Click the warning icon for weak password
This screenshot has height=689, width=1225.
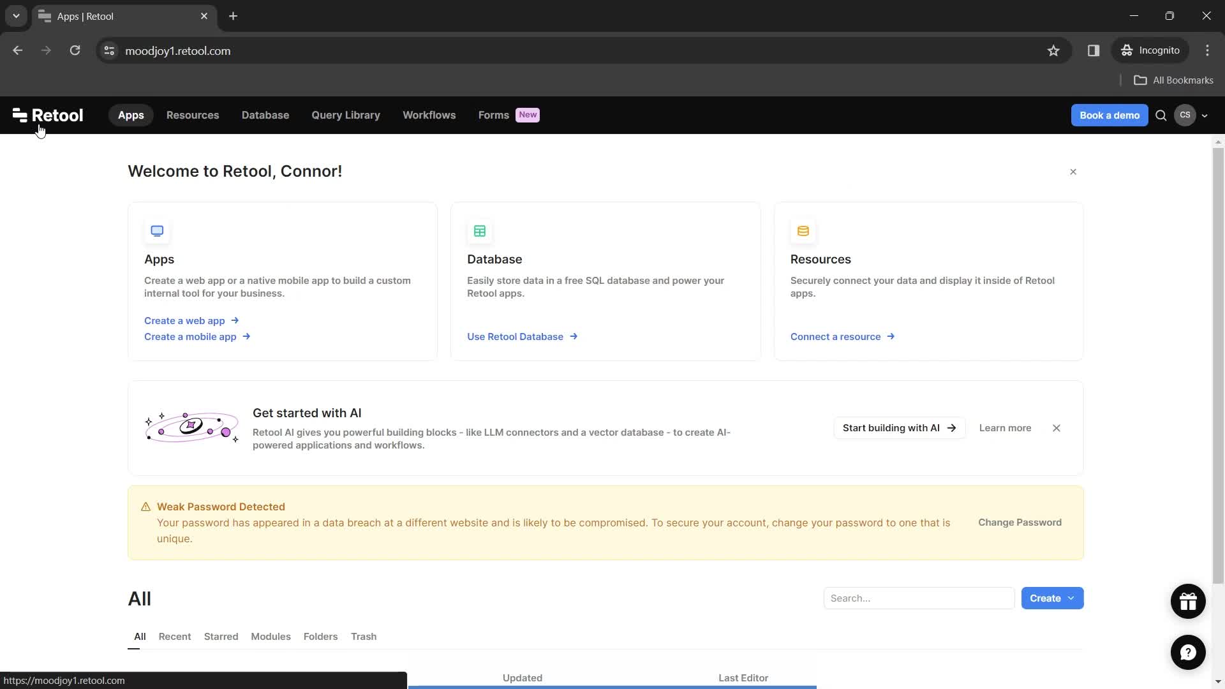145,507
